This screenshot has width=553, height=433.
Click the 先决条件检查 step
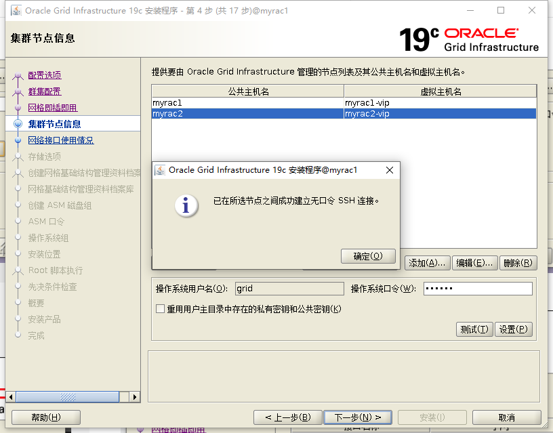52,287
